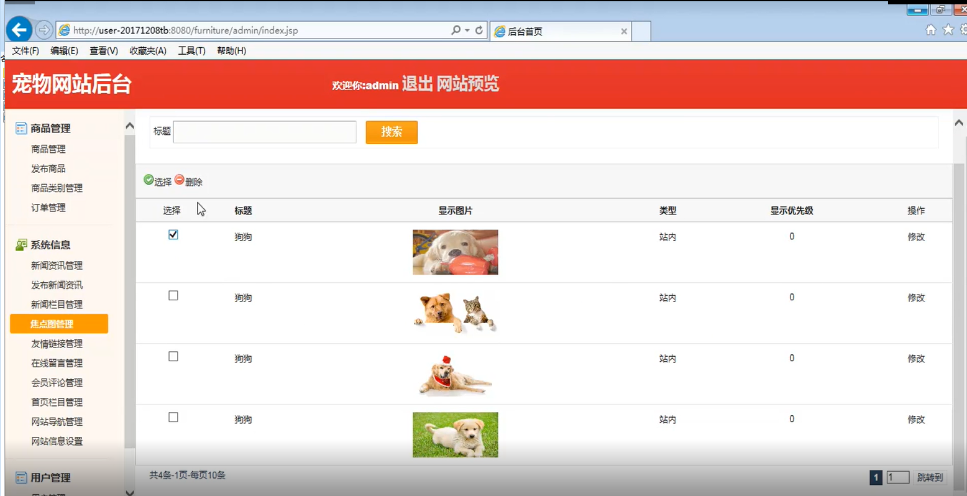967x496 pixels.
Task: Focus the page number input box
Action: tap(898, 477)
